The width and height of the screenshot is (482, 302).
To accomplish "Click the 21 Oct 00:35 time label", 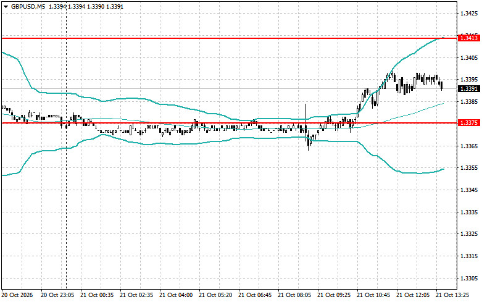I will [97, 295].
